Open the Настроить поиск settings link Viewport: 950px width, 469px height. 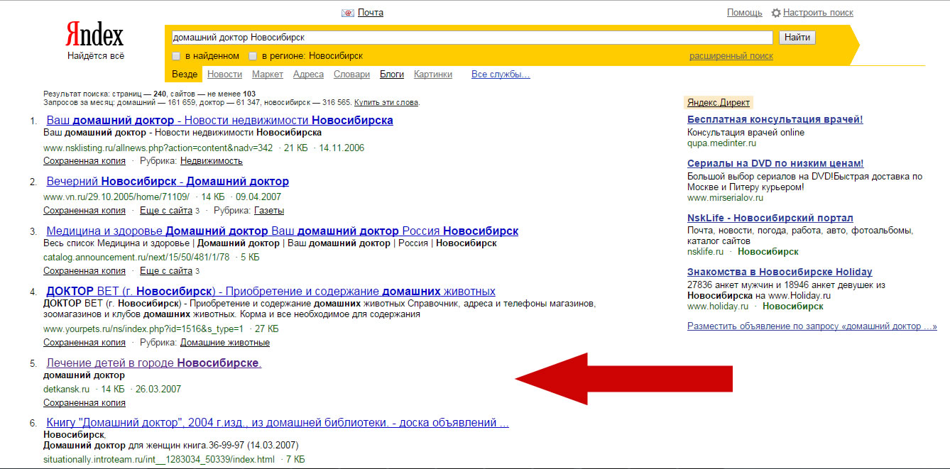818,13
